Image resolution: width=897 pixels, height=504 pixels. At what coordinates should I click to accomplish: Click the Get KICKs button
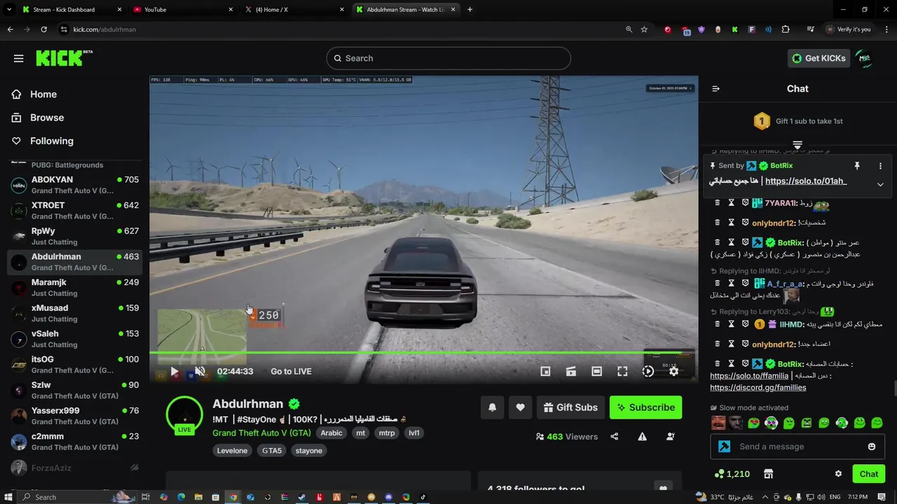coord(819,58)
